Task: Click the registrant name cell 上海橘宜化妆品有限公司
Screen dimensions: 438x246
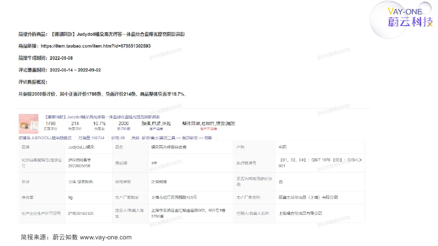Action: 320,214
